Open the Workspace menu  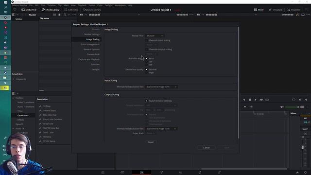[x=120, y=5]
